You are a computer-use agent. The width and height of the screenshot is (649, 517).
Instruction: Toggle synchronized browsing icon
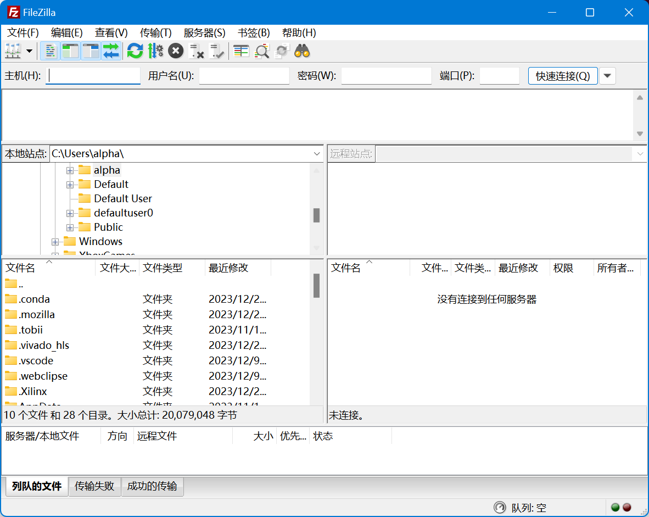click(x=282, y=51)
